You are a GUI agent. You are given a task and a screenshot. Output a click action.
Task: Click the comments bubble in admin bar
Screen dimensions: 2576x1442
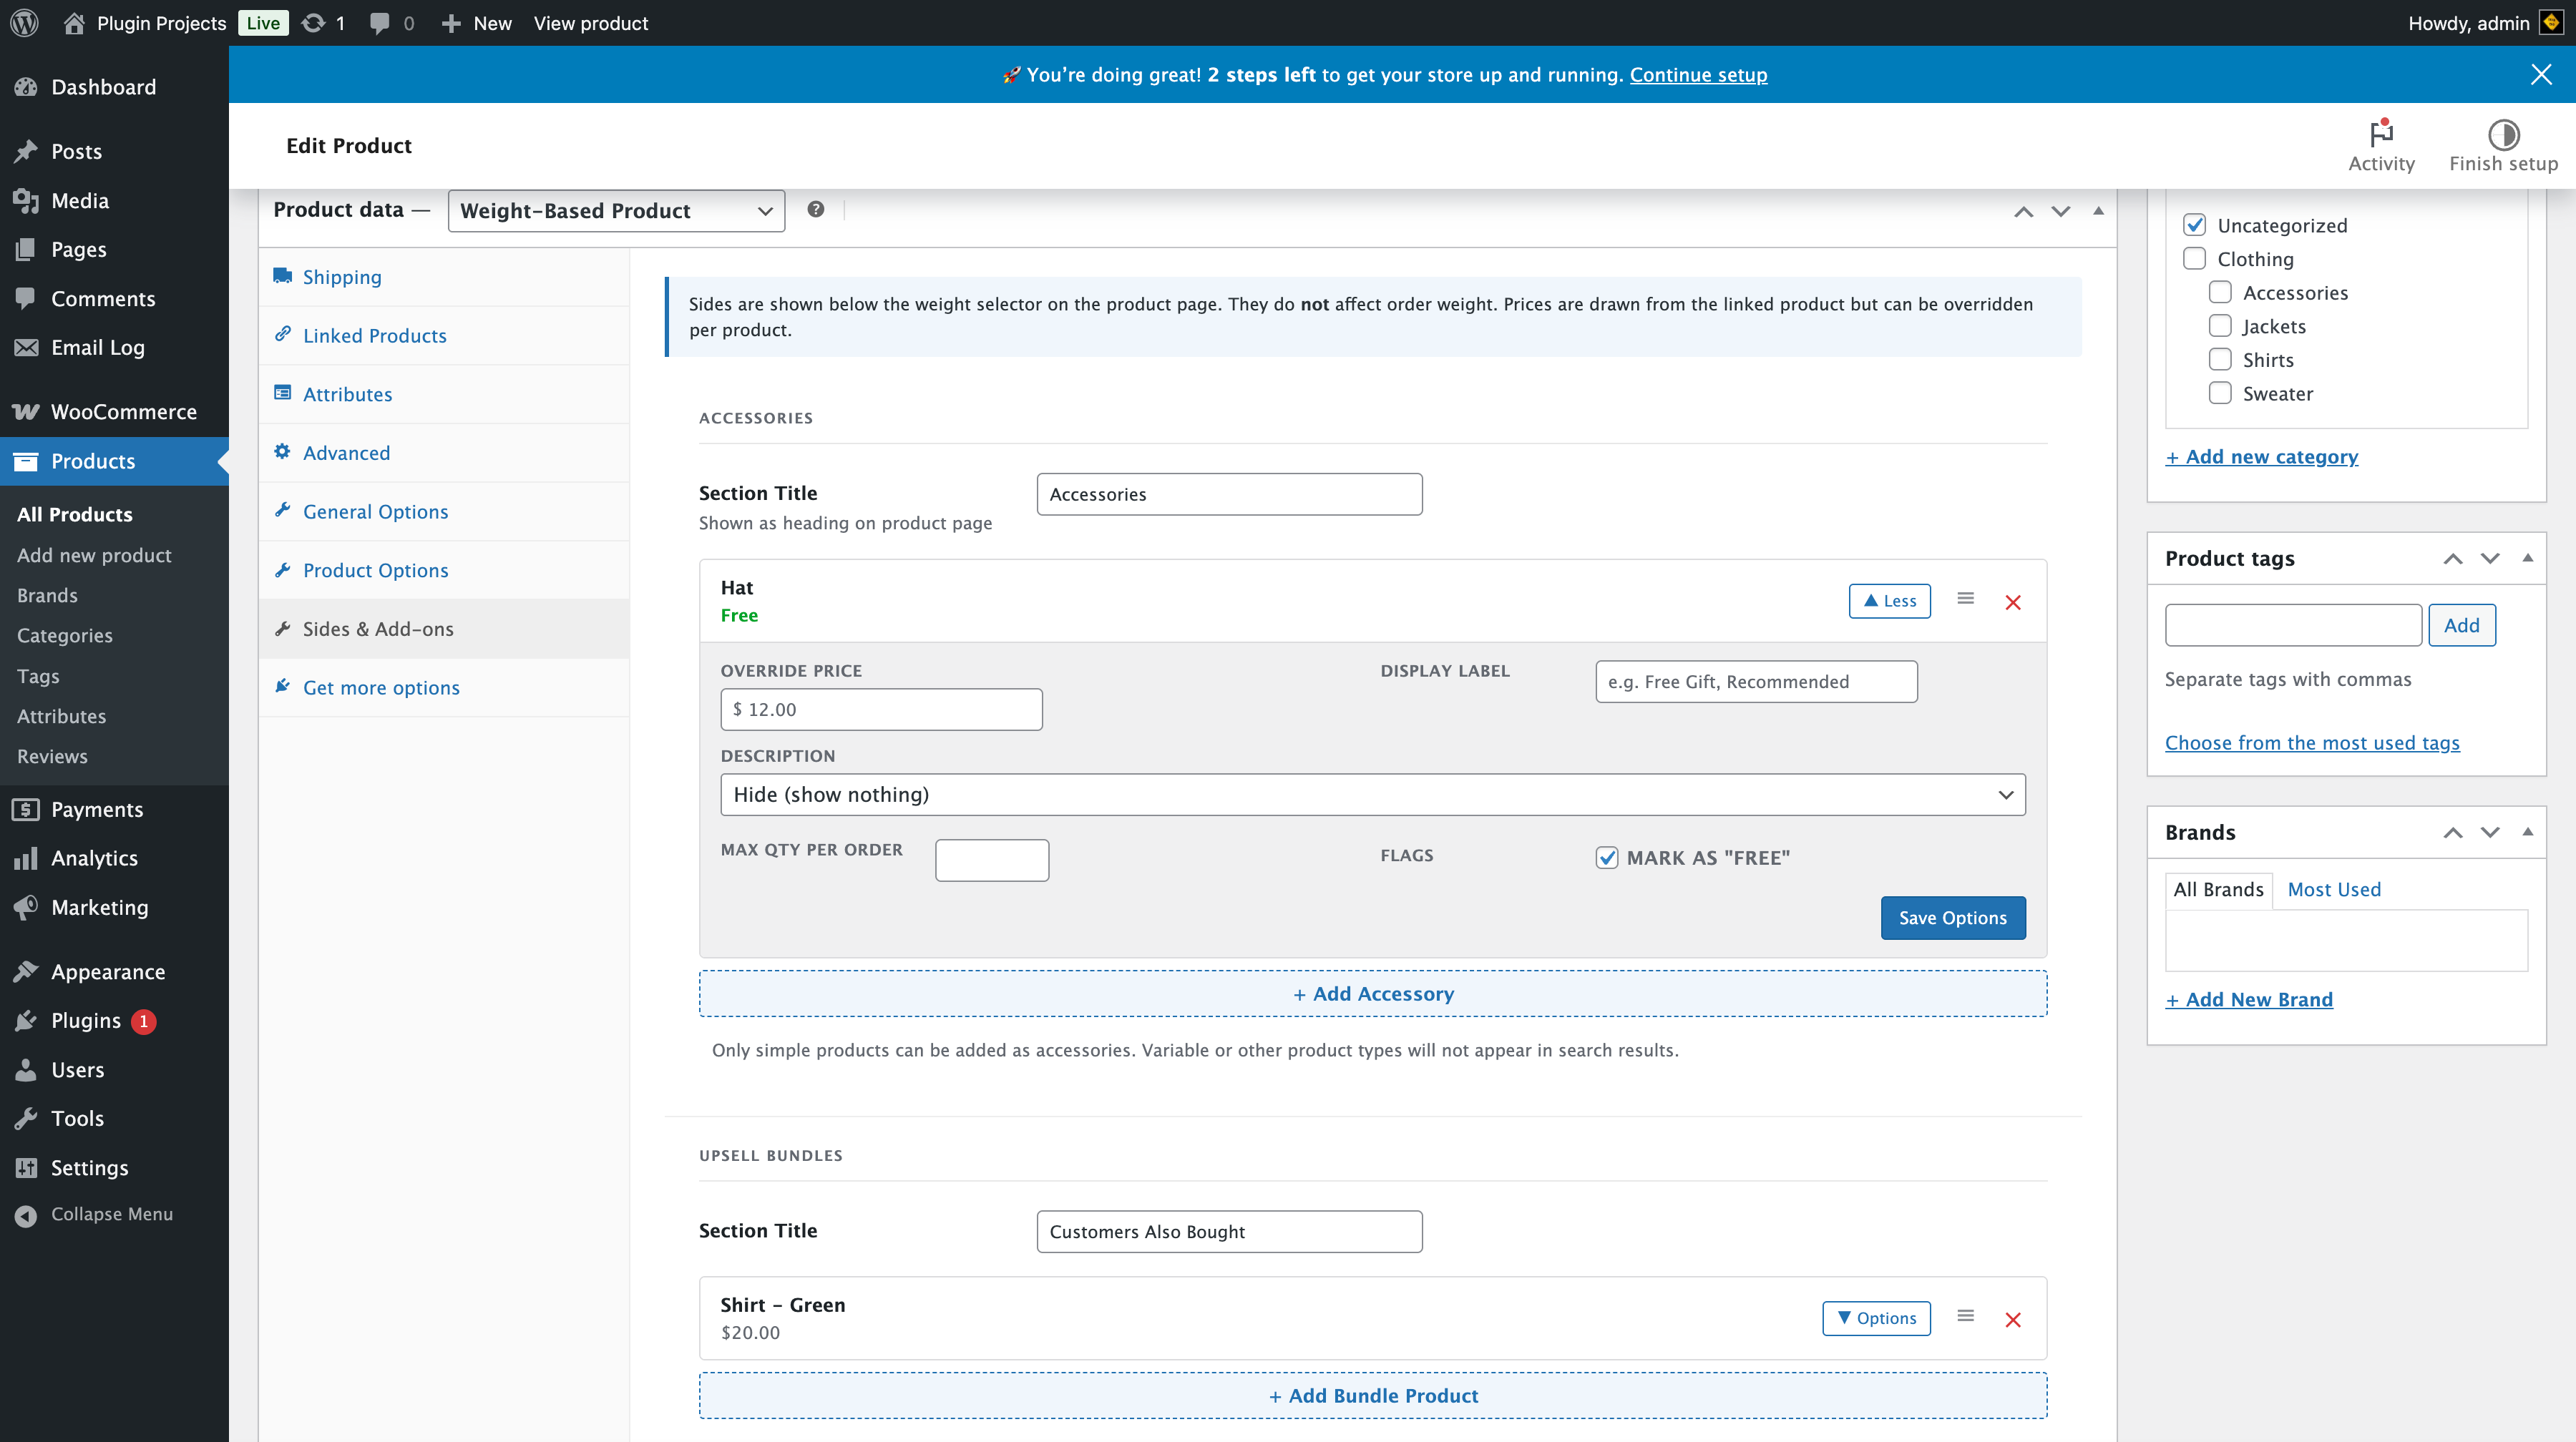(x=381, y=22)
